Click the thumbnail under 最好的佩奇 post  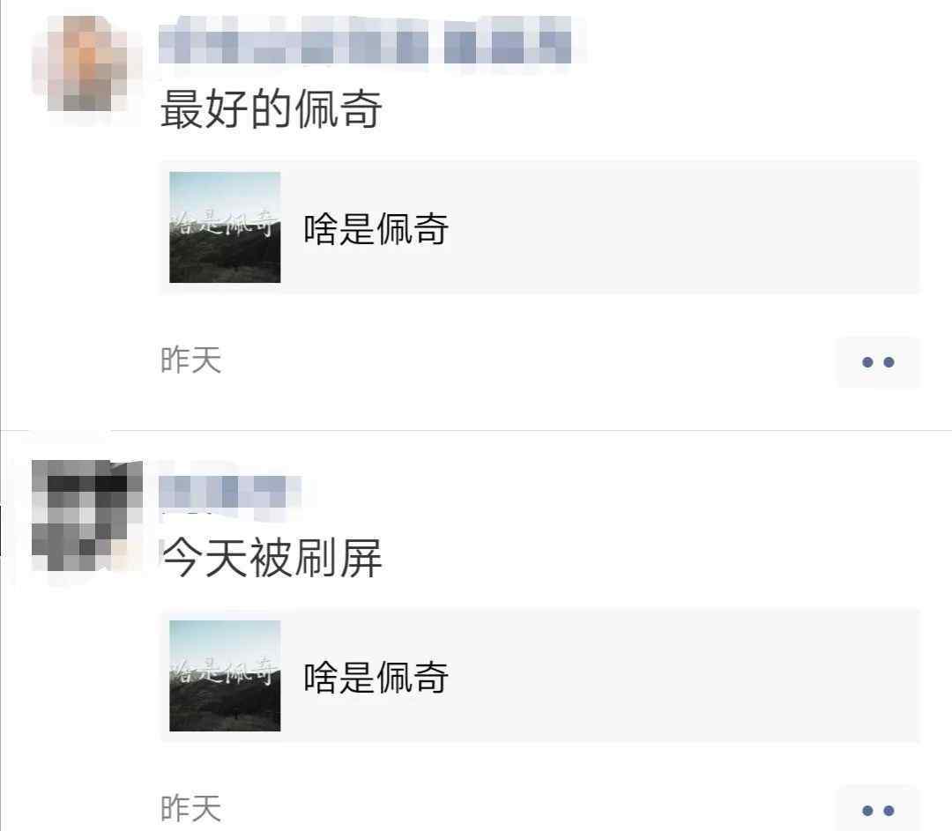pos(225,227)
